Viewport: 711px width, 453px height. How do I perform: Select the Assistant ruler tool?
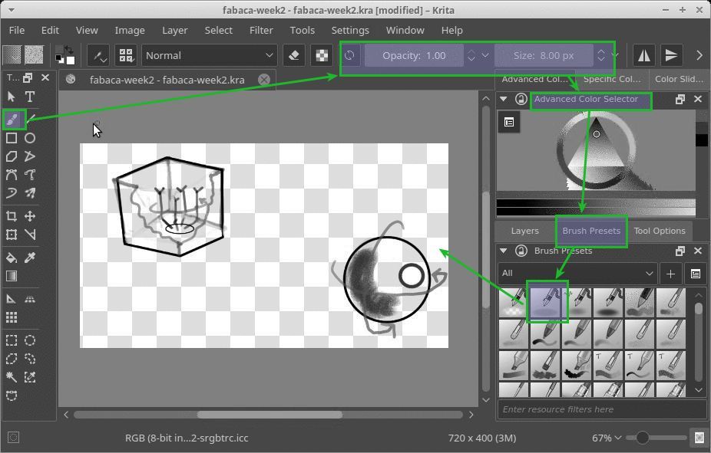point(12,299)
